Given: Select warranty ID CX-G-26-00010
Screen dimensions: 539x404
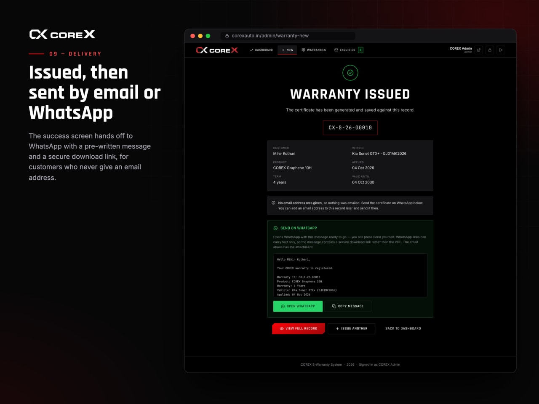Looking at the screenshot, I should click(x=350, y=128).
